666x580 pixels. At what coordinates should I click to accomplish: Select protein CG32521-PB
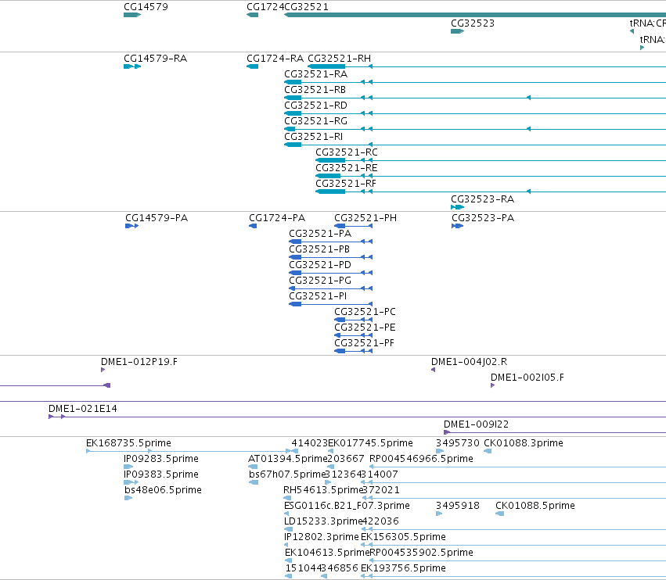click(x=319, y=249)
